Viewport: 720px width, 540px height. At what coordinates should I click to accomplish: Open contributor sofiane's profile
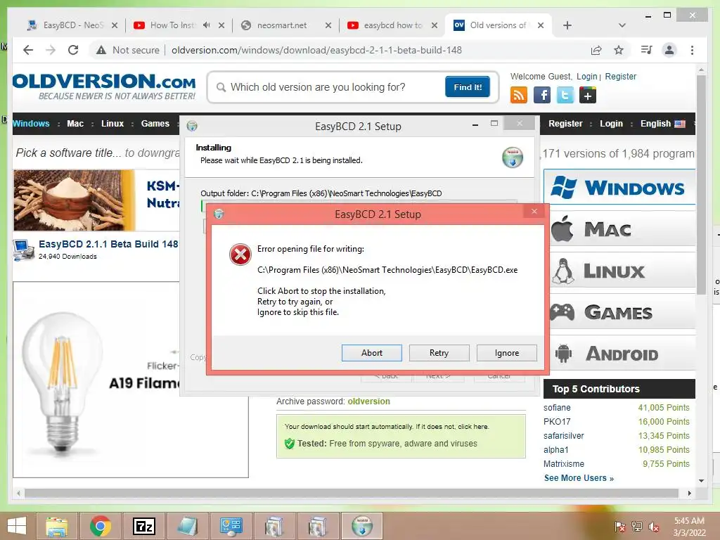coord(557,408)
